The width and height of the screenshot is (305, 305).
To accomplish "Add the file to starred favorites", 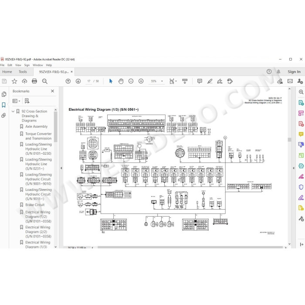I will click(x=14, y=81).
